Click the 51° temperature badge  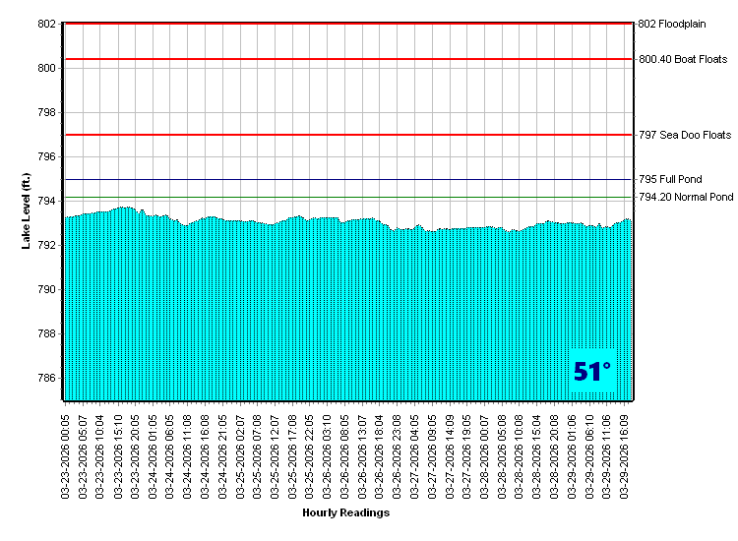[x=592, y=372]
